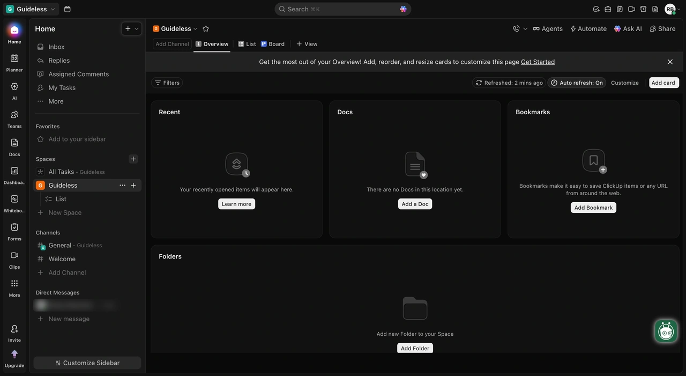
Task: Refresh via Refreshed: 2 mins ago
Action: pyautogui.click(x=509, y=83)
